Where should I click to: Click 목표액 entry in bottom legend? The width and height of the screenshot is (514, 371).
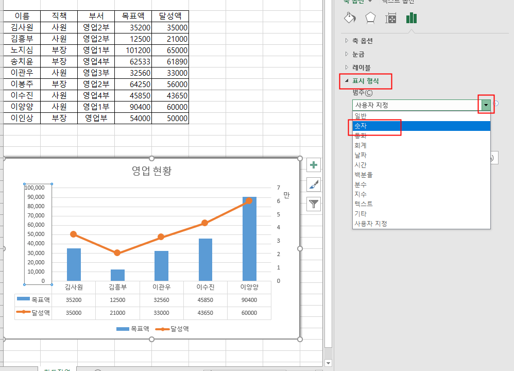133,329
